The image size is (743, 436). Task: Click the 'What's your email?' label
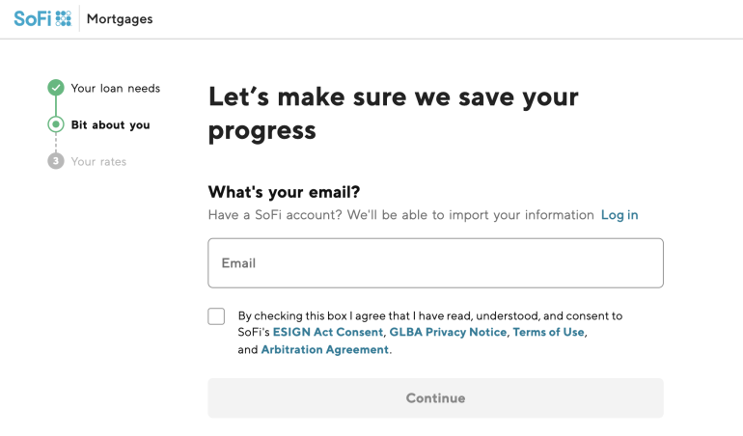point(290,192)
